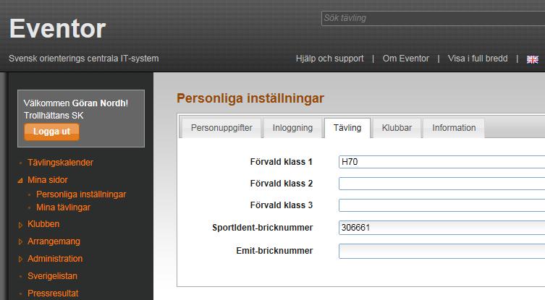
Task: Click the Emit-bricknummer label
Action: point(274,251)
